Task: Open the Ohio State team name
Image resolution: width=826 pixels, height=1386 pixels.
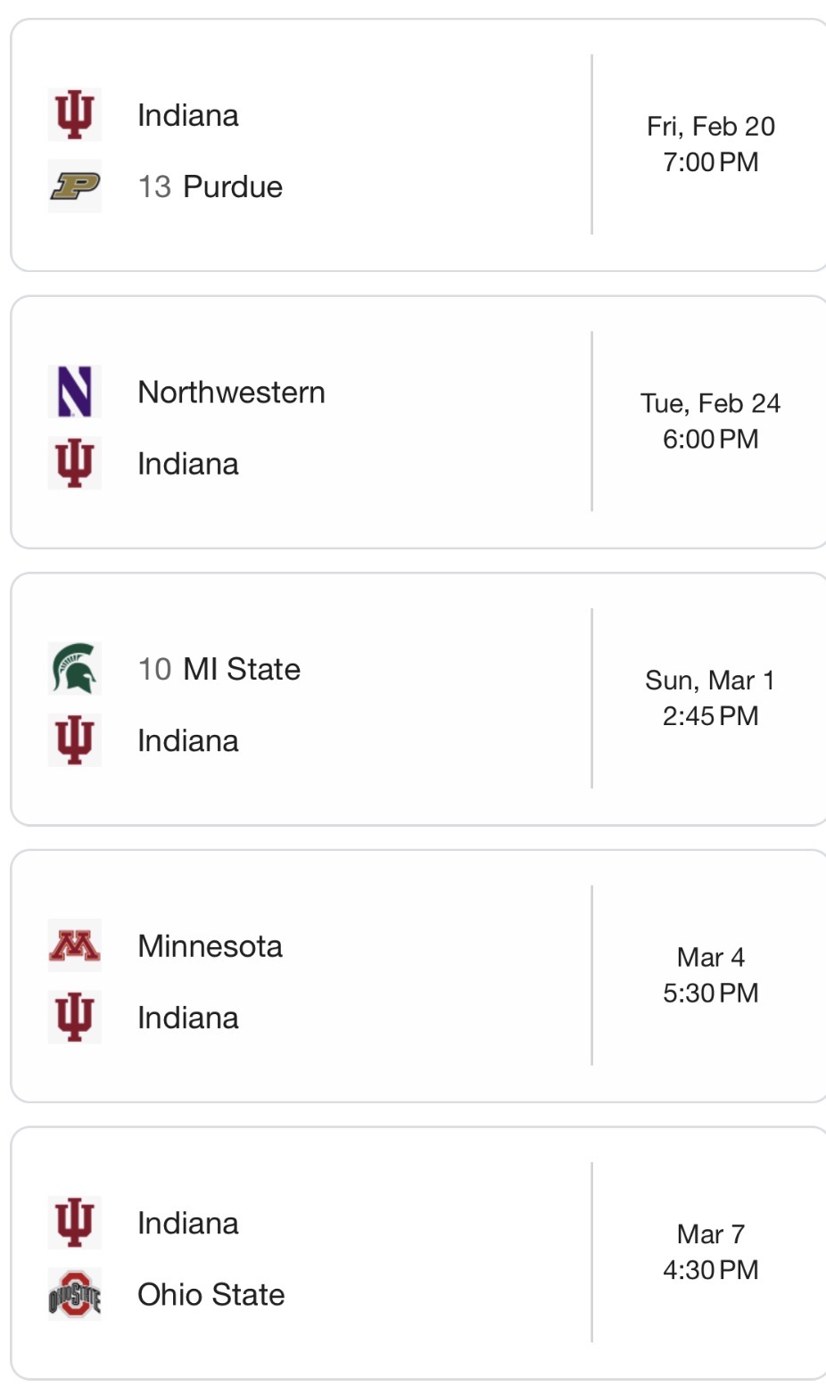Action: (211, 1294)
